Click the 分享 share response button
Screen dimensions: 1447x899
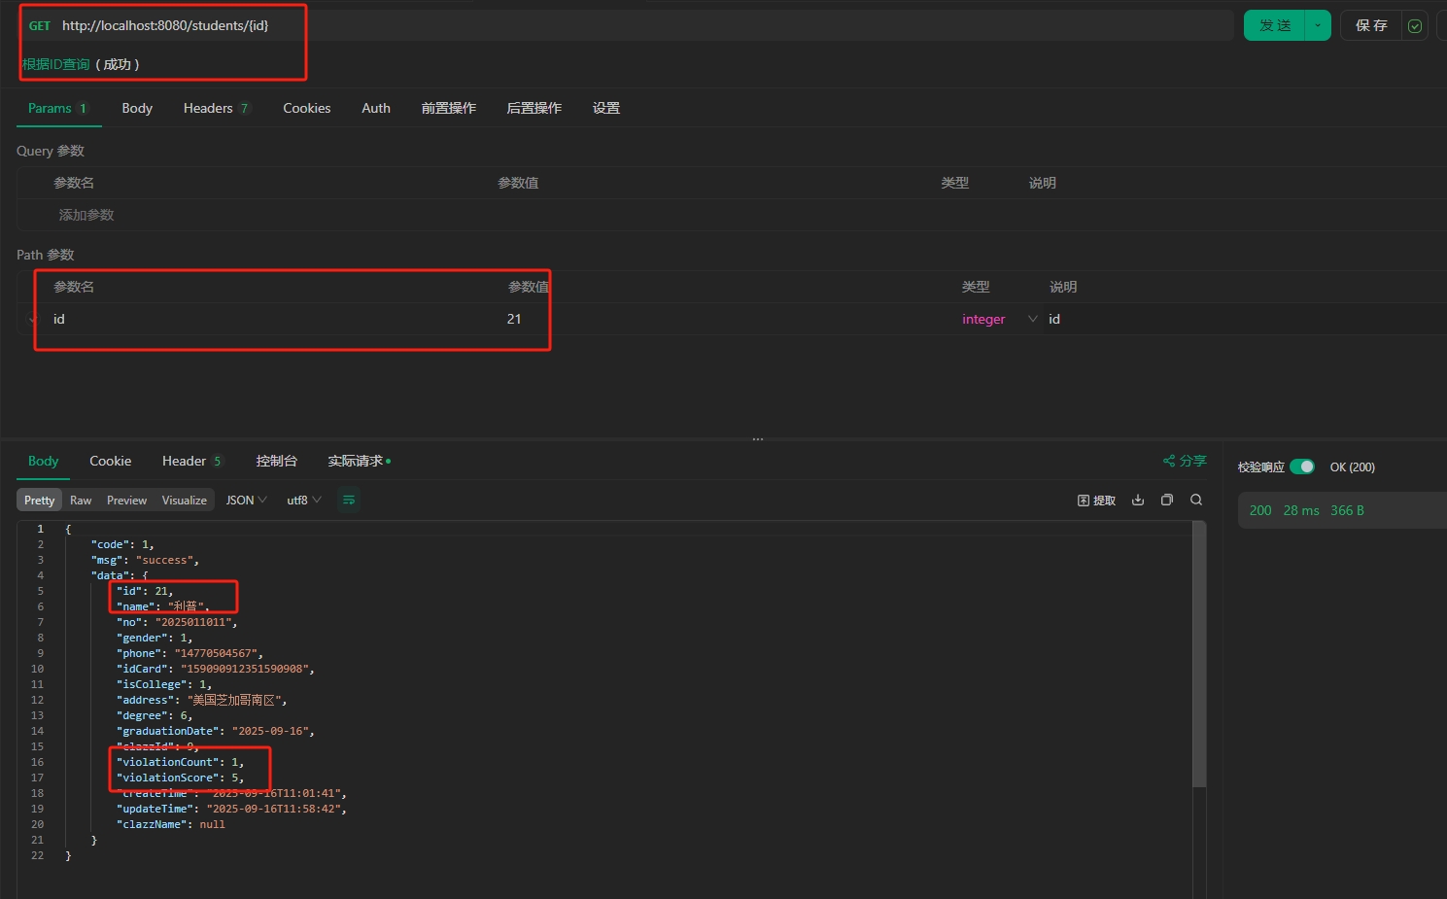pyautogui.click(x=1185, y=461)
